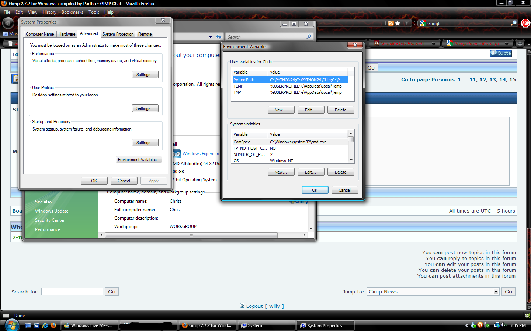
Task: Select the ShamRockets Hacked browser tab
Action: point(405,43)
